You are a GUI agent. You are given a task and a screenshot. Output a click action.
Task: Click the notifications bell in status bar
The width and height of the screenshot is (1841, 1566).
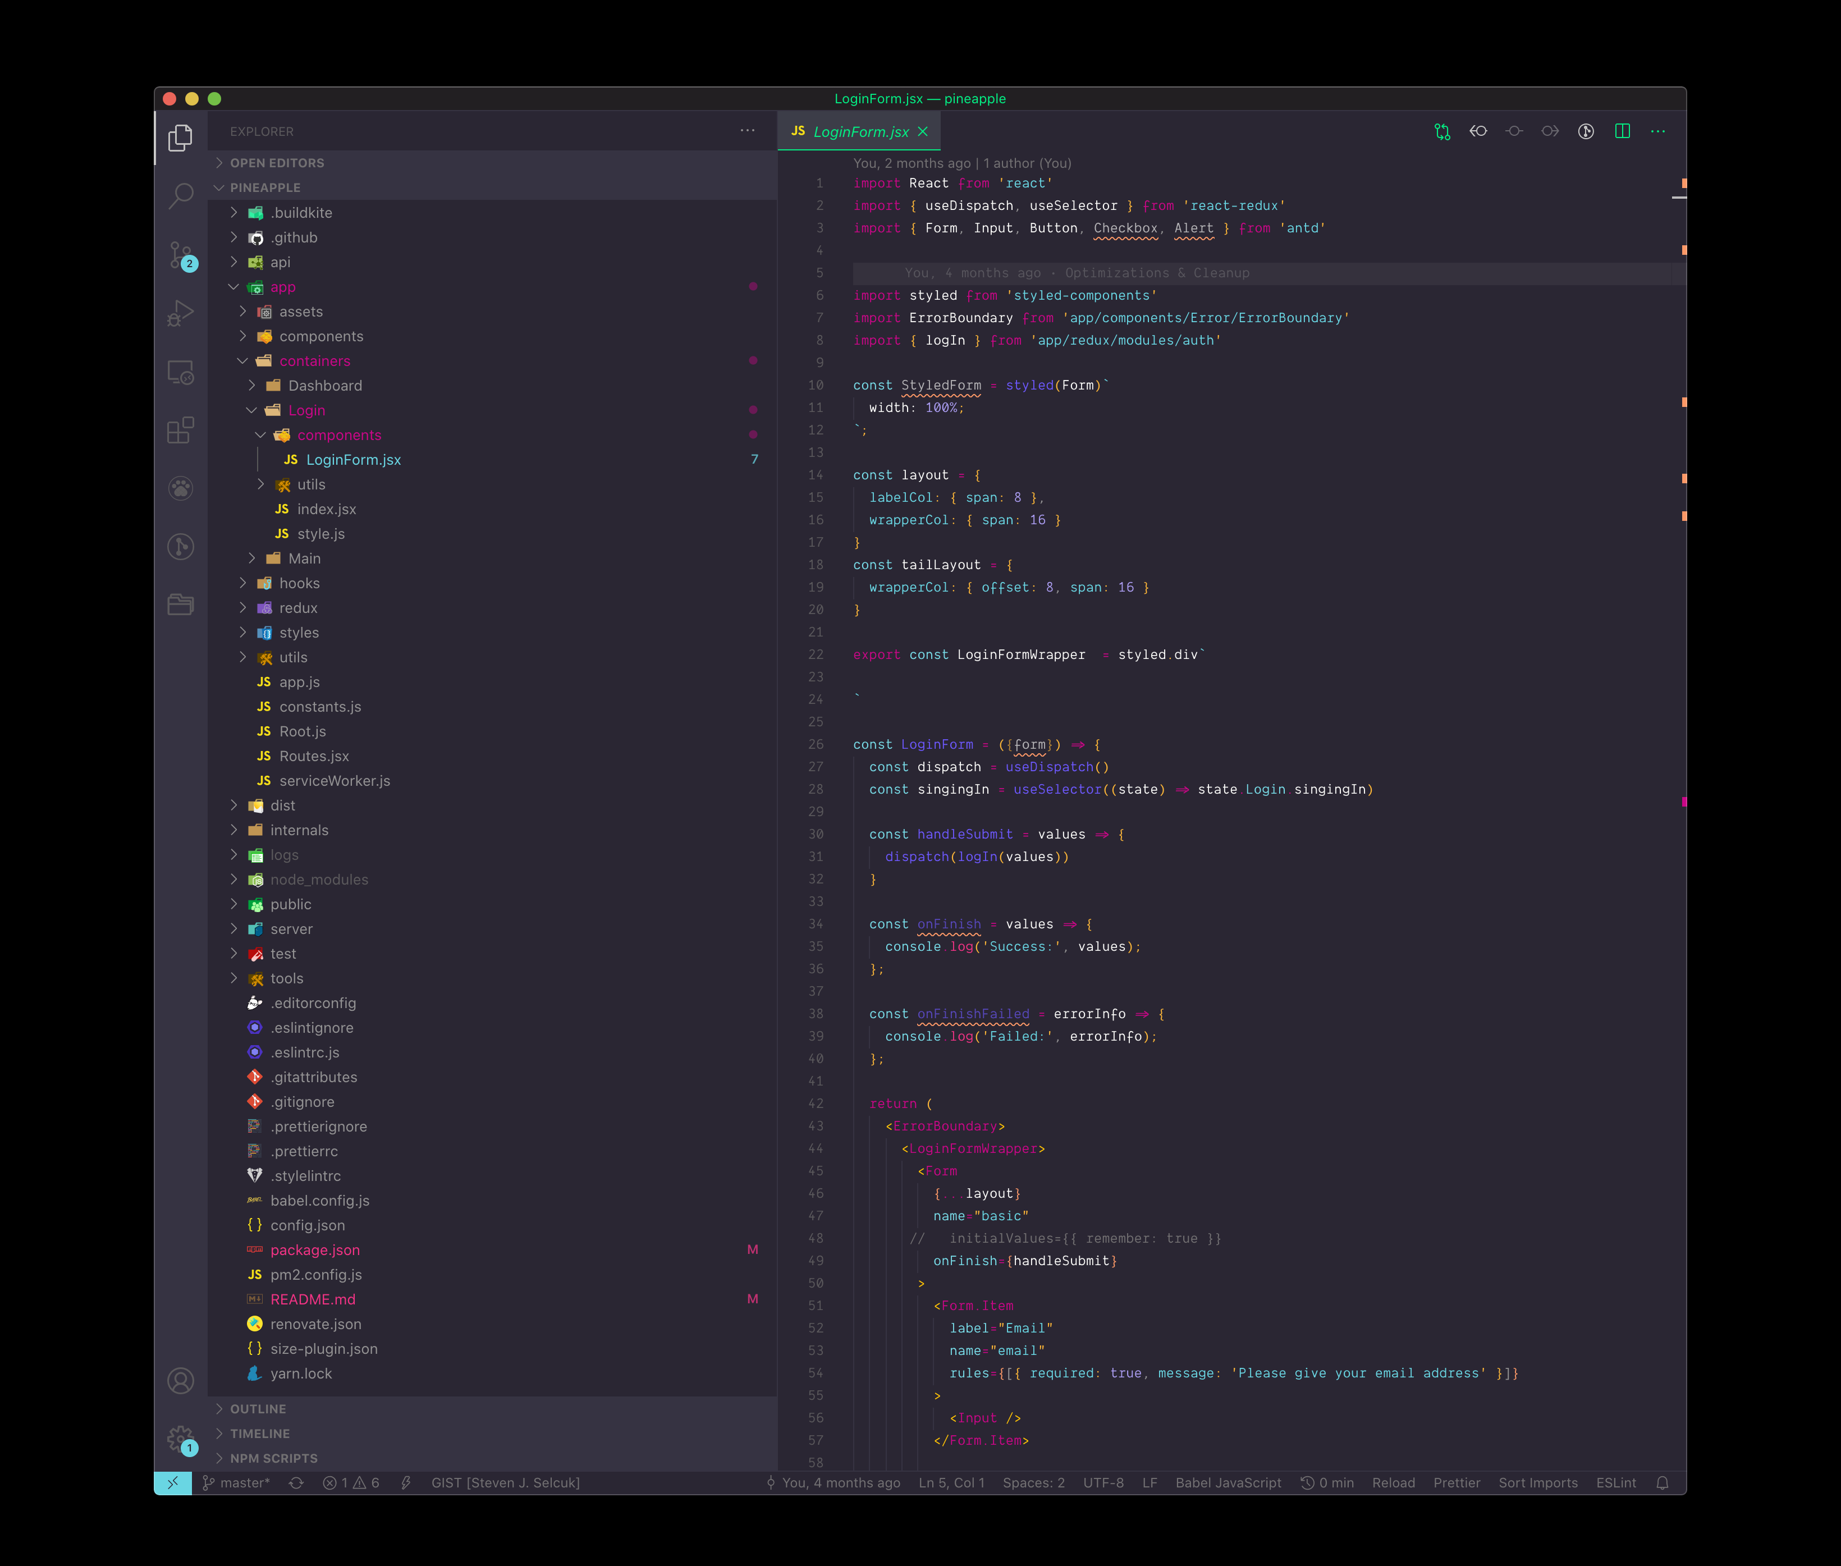coord(1662,1482)
